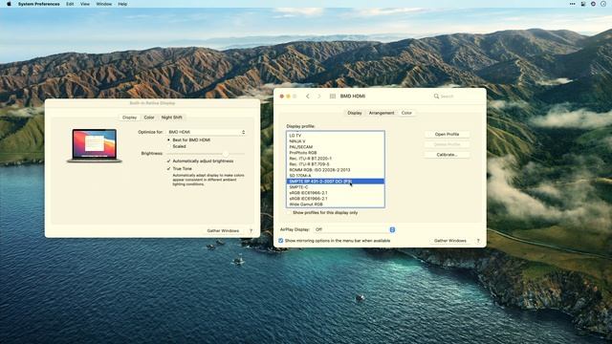Image resolution: width=612 pixels, height=344 pixels.
Task: Select ROMM RGB: ISO 22028-2:2013 profile
Action: click(336, 170)
